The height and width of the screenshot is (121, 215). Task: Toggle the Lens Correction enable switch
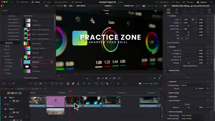[167, 100]
